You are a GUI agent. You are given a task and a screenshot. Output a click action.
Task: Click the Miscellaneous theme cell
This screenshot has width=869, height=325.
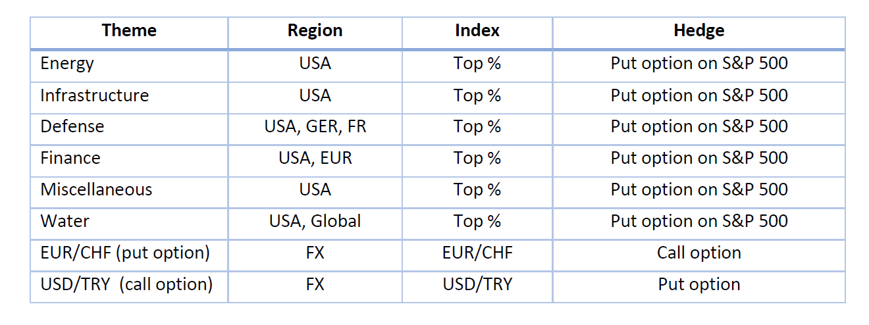coord(96,189)
